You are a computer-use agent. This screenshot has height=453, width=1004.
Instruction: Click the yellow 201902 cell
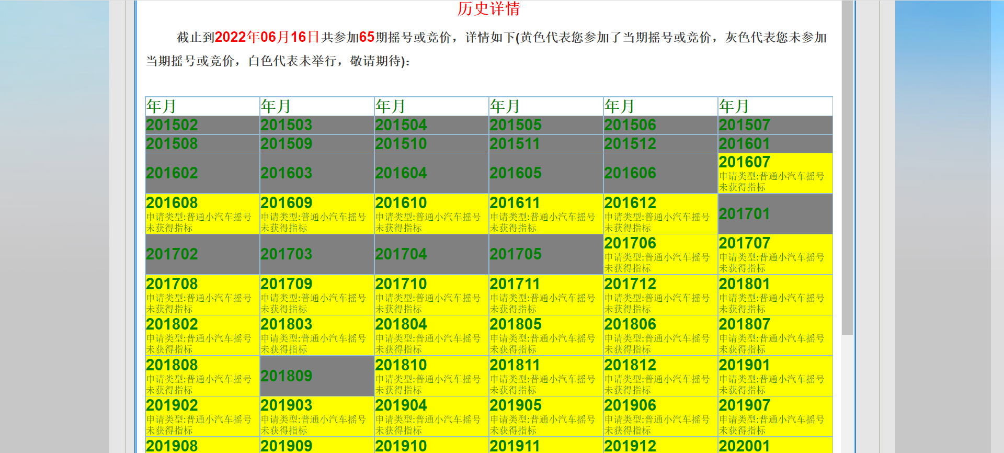[202, 416]
